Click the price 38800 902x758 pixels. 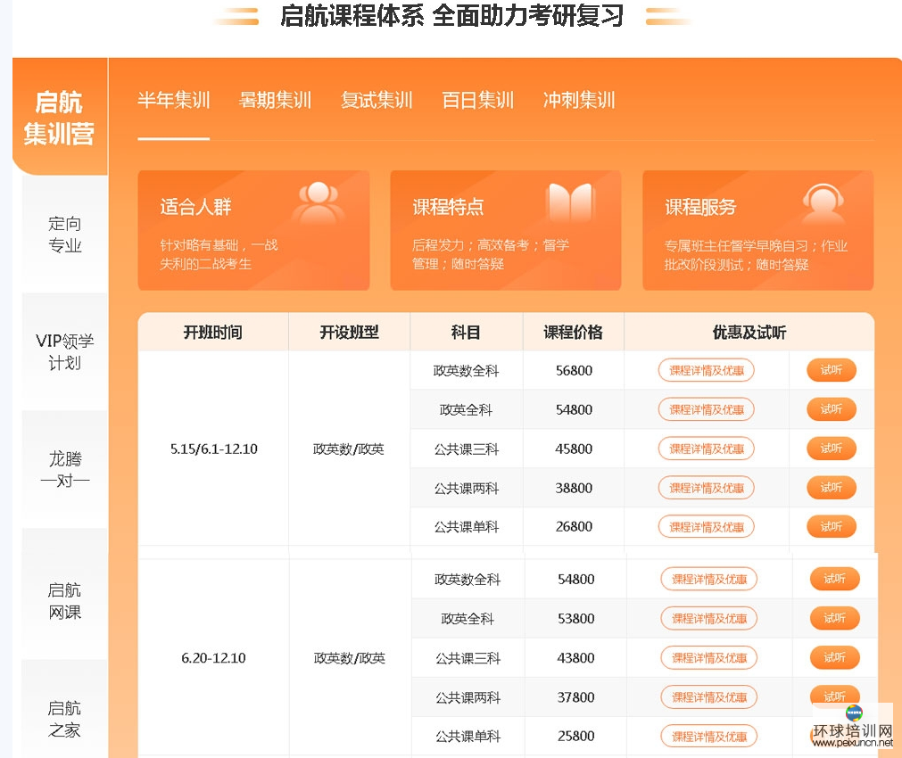574,488
